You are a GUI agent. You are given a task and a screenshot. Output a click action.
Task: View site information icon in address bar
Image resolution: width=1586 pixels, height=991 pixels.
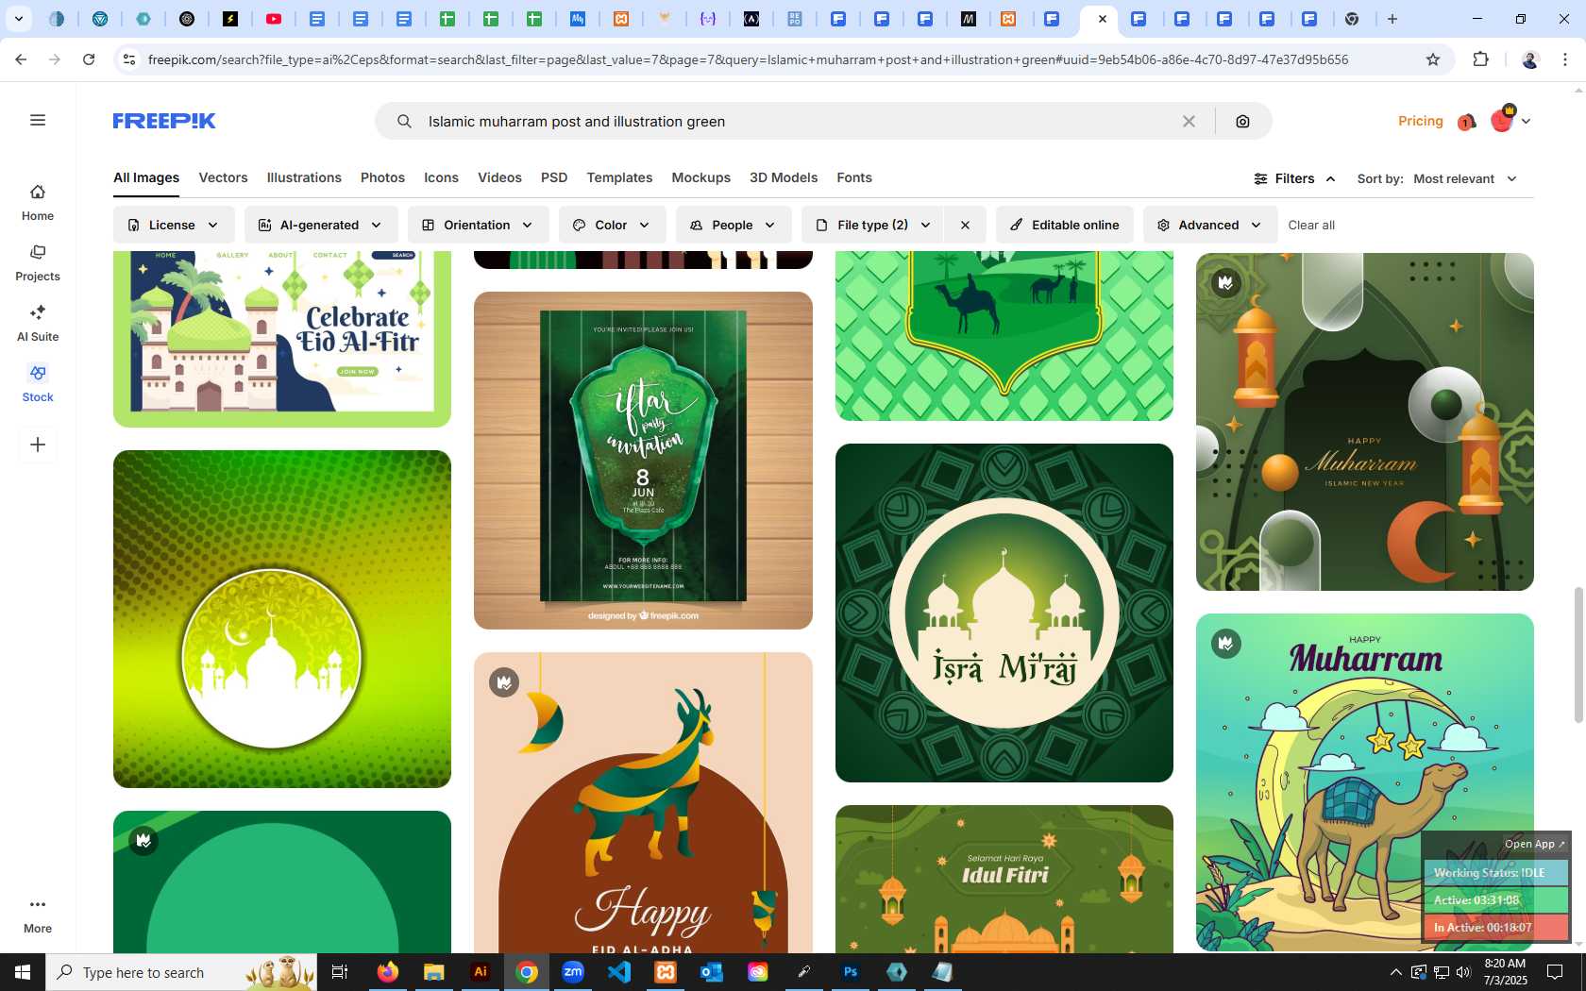[x=129, y=59]
